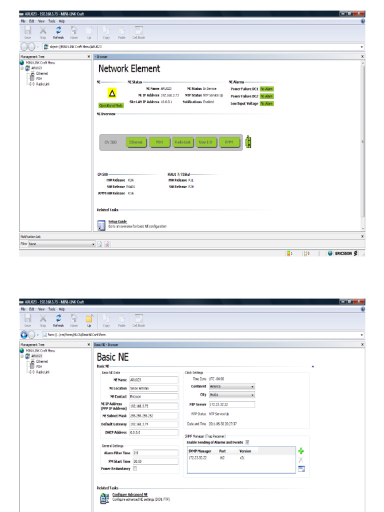Close Management Tree panel in Basic NE window

[x=88, y=344]
